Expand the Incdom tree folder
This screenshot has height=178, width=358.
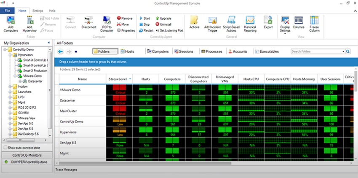click(10, 86)
